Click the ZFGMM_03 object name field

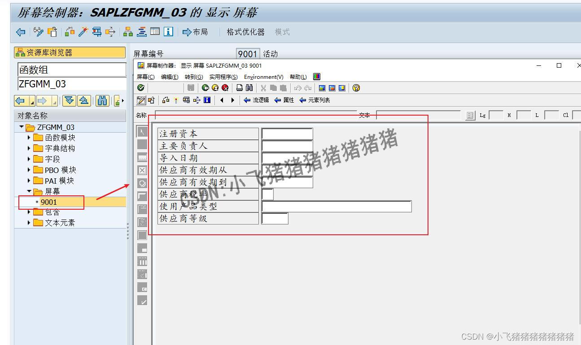(72, 84)
